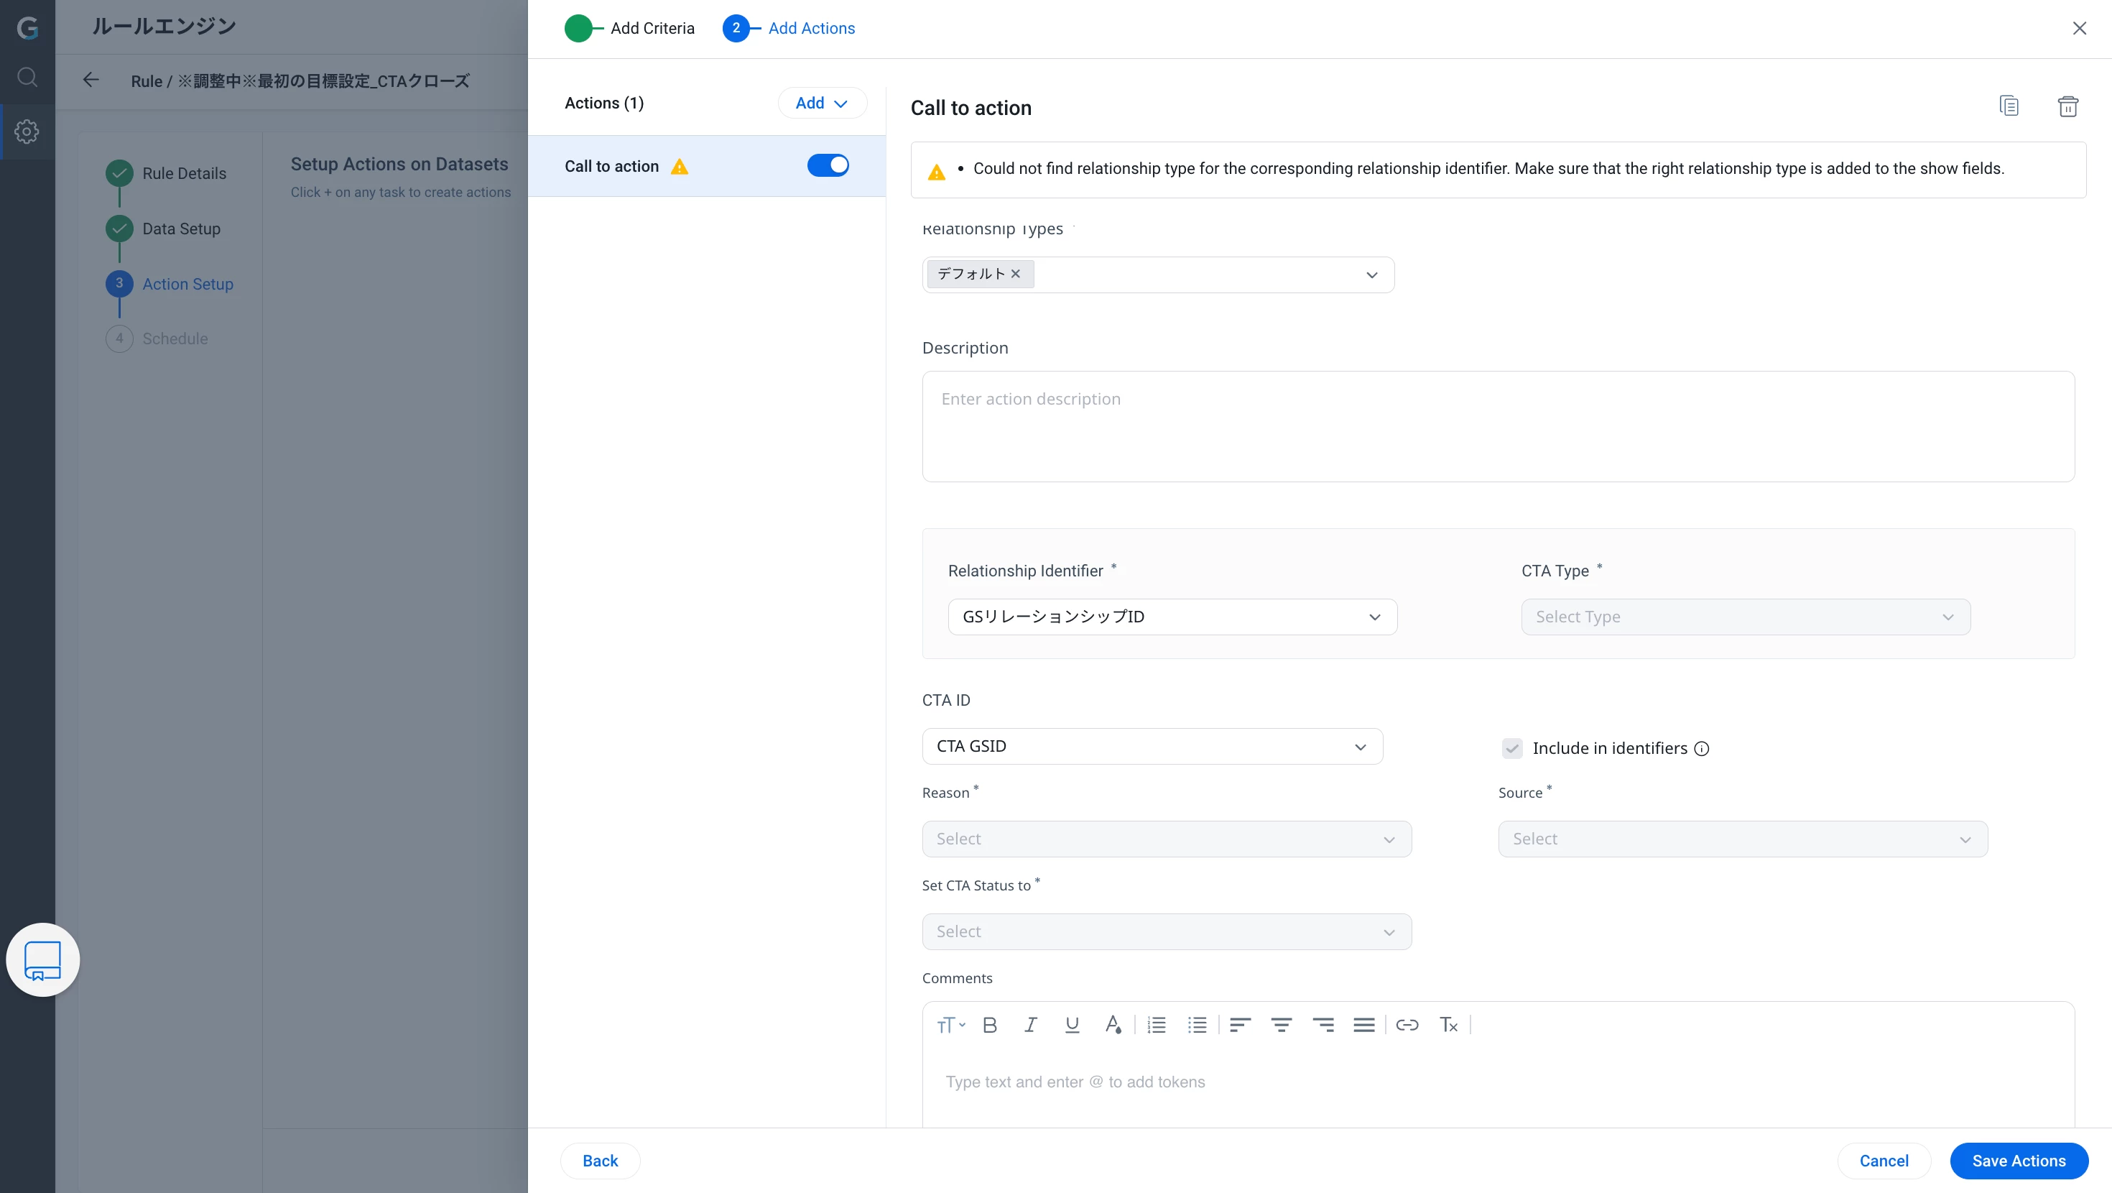Delete the Call to action
Viewport: 2112px width, 1193px height.
coord(2067,106)
